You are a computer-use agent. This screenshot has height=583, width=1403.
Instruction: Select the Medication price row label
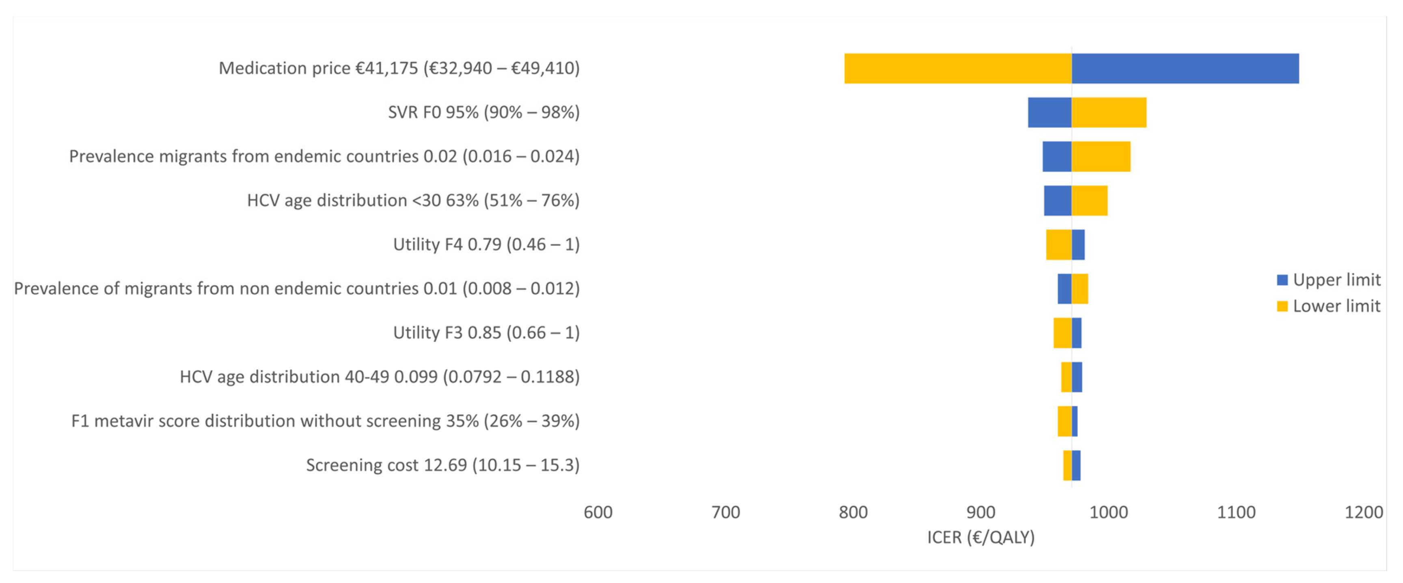pyautogui.click(x=399, y=69)
